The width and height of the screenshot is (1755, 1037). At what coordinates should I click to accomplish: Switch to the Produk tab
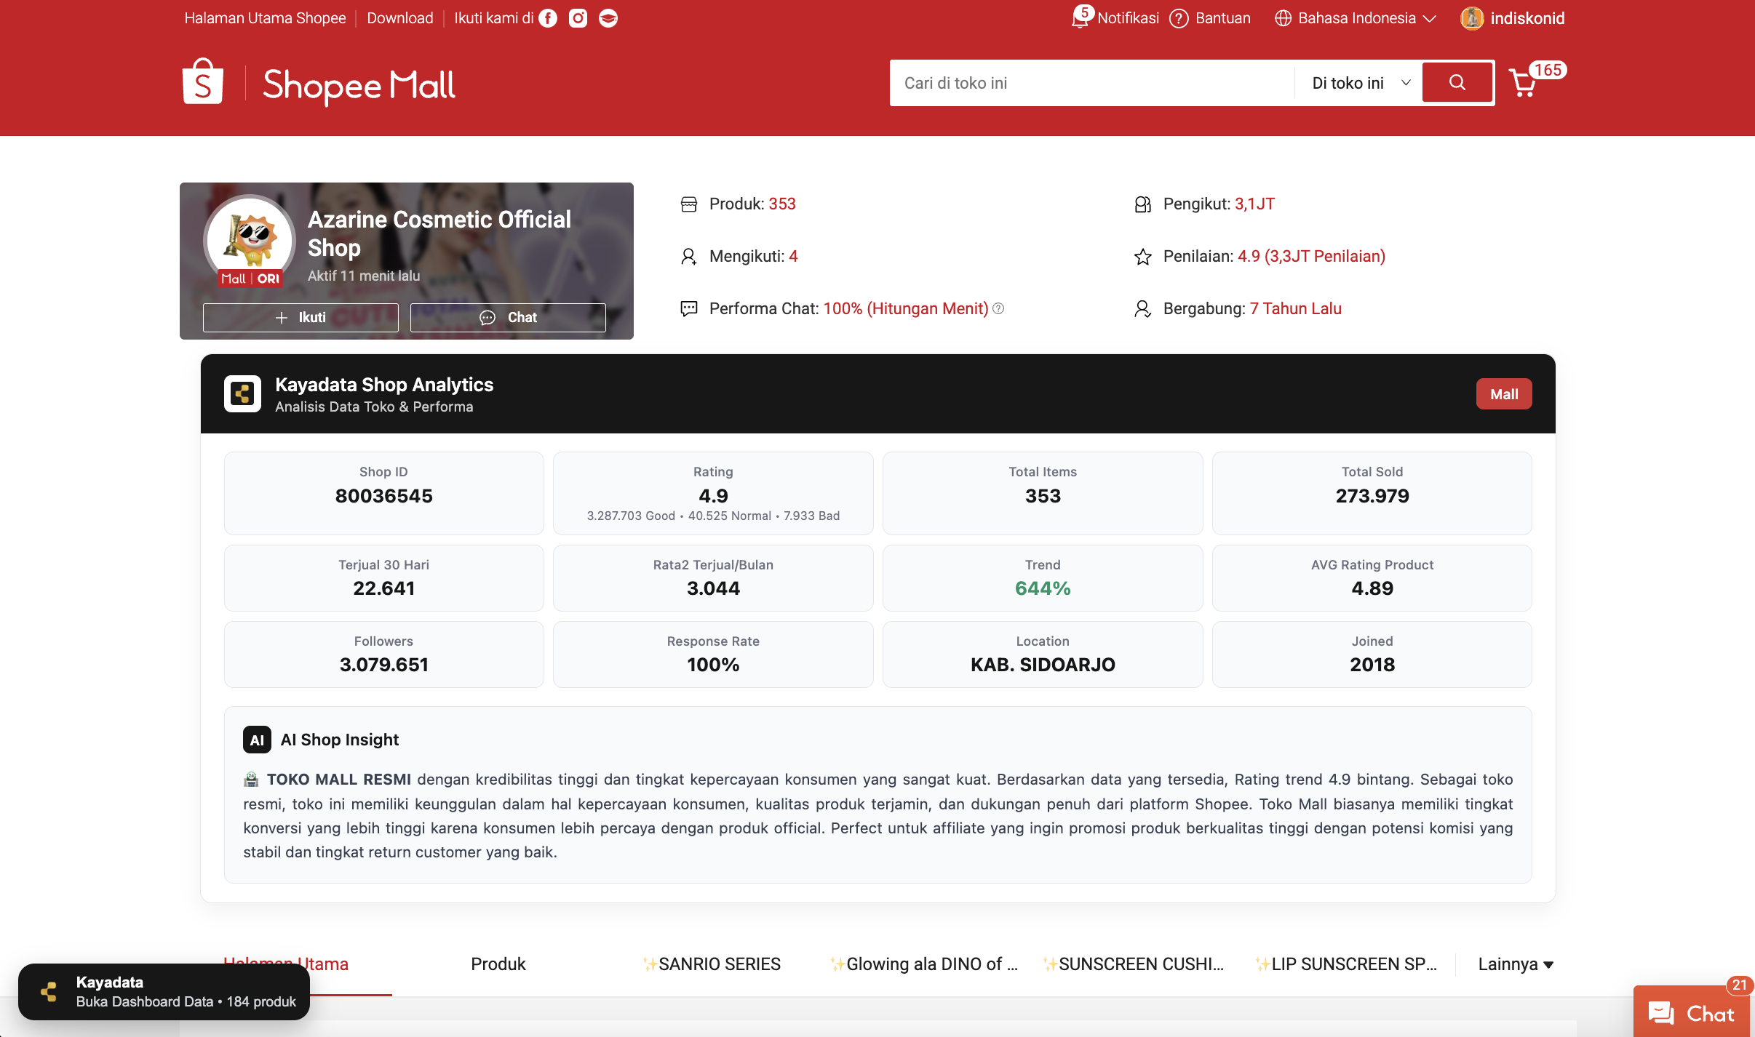click(x=498, y=964)
